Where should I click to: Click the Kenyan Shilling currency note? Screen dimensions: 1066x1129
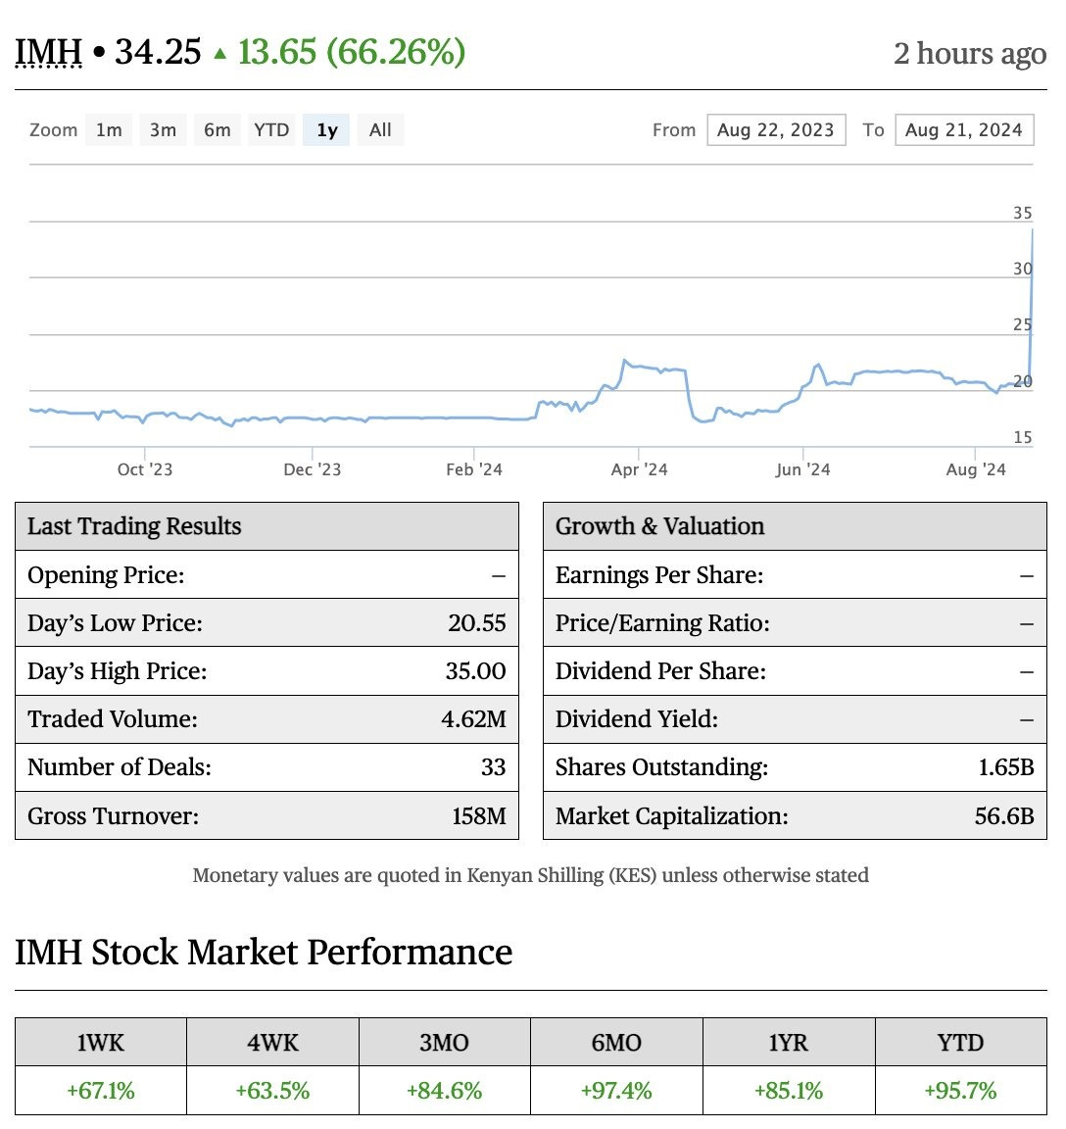(x=530, y=875)
